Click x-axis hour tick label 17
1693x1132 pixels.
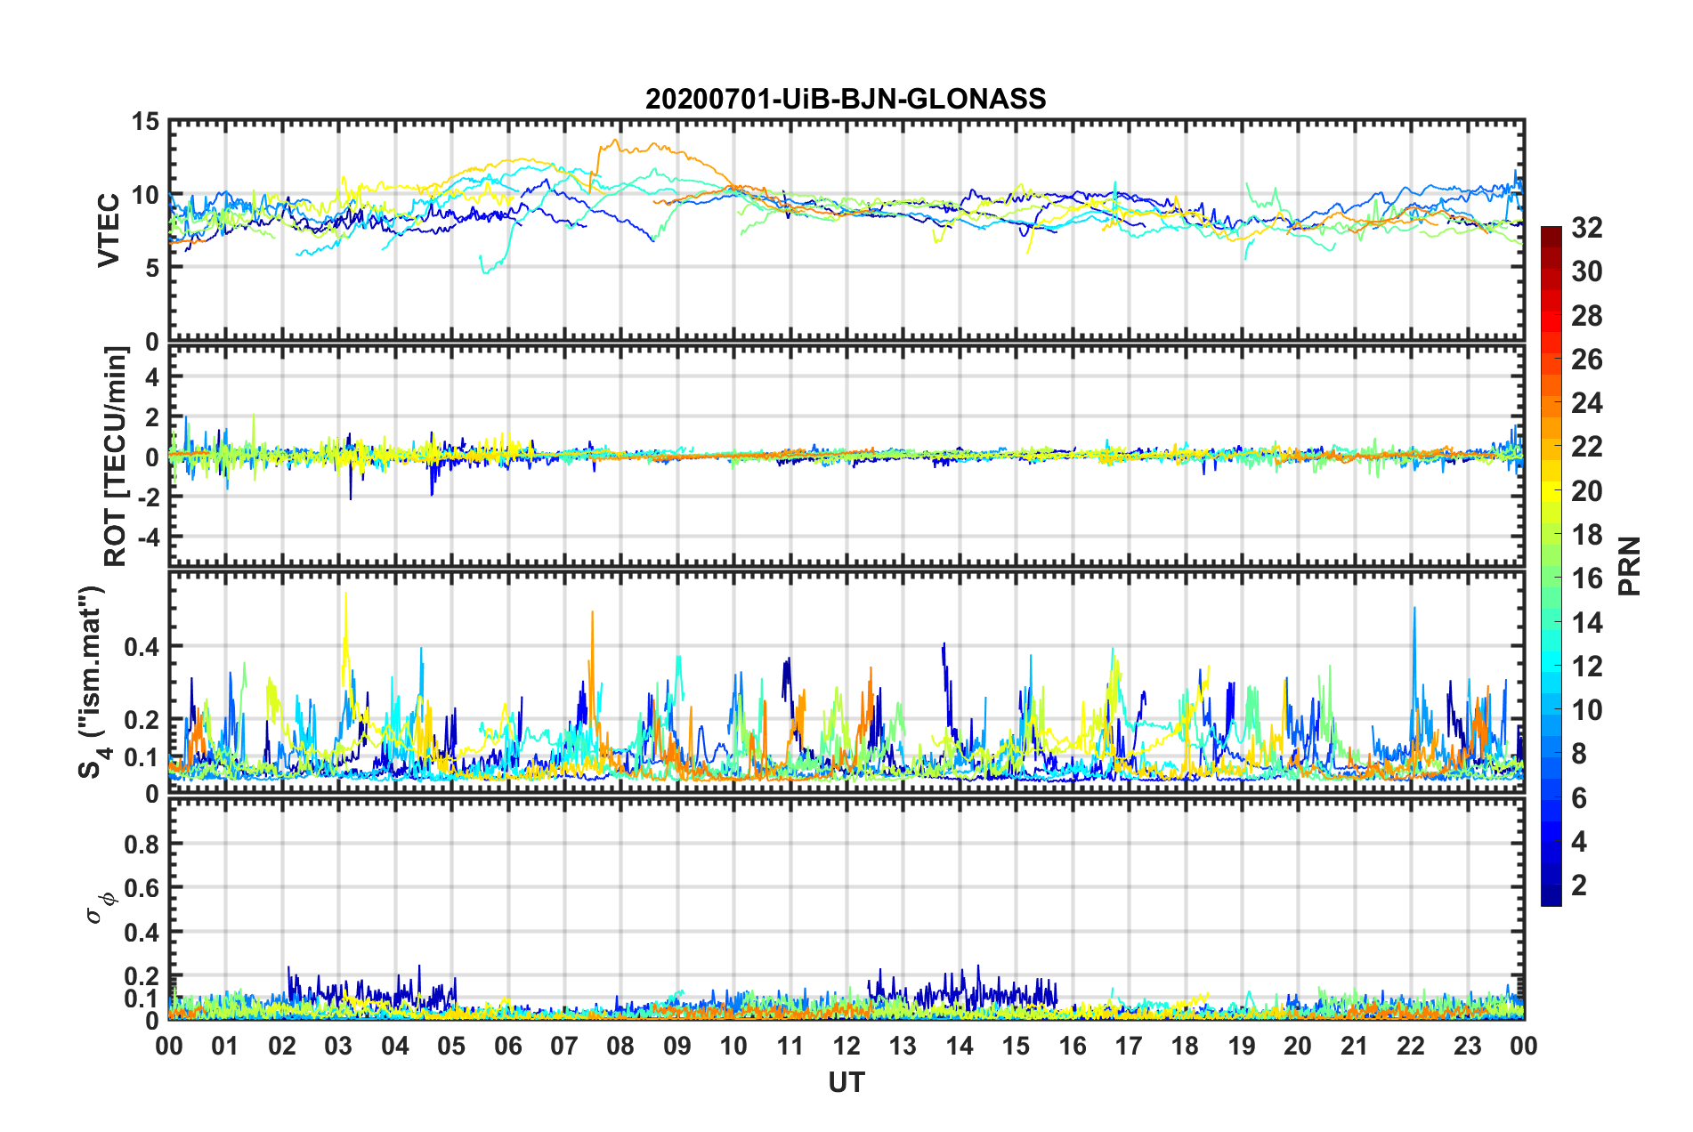[x=1129, y=1046]
